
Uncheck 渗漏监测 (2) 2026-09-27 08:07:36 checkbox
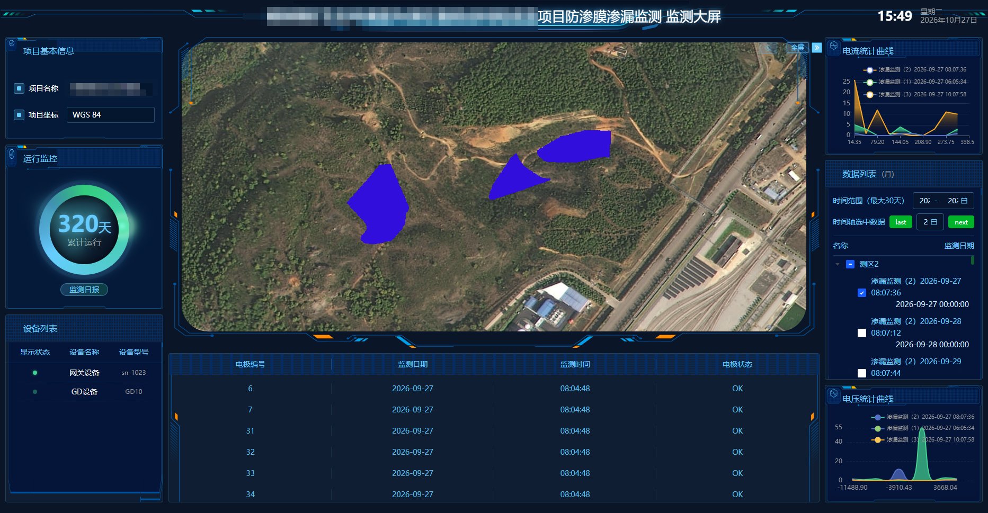click(x=862, y=293)
